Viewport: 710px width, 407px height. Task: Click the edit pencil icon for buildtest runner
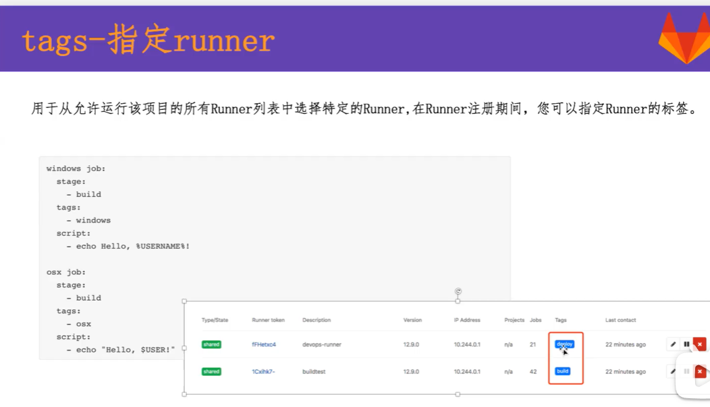coord(673,371)
